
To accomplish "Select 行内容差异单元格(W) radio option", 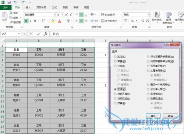I will click(x=148, y=57).
